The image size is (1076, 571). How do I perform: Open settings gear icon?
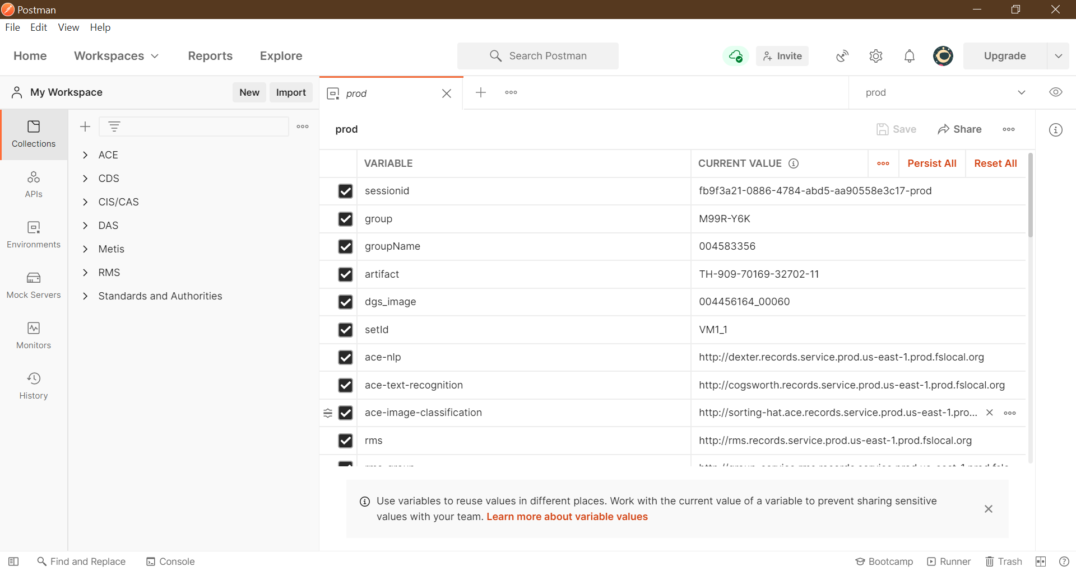[876, 56]
